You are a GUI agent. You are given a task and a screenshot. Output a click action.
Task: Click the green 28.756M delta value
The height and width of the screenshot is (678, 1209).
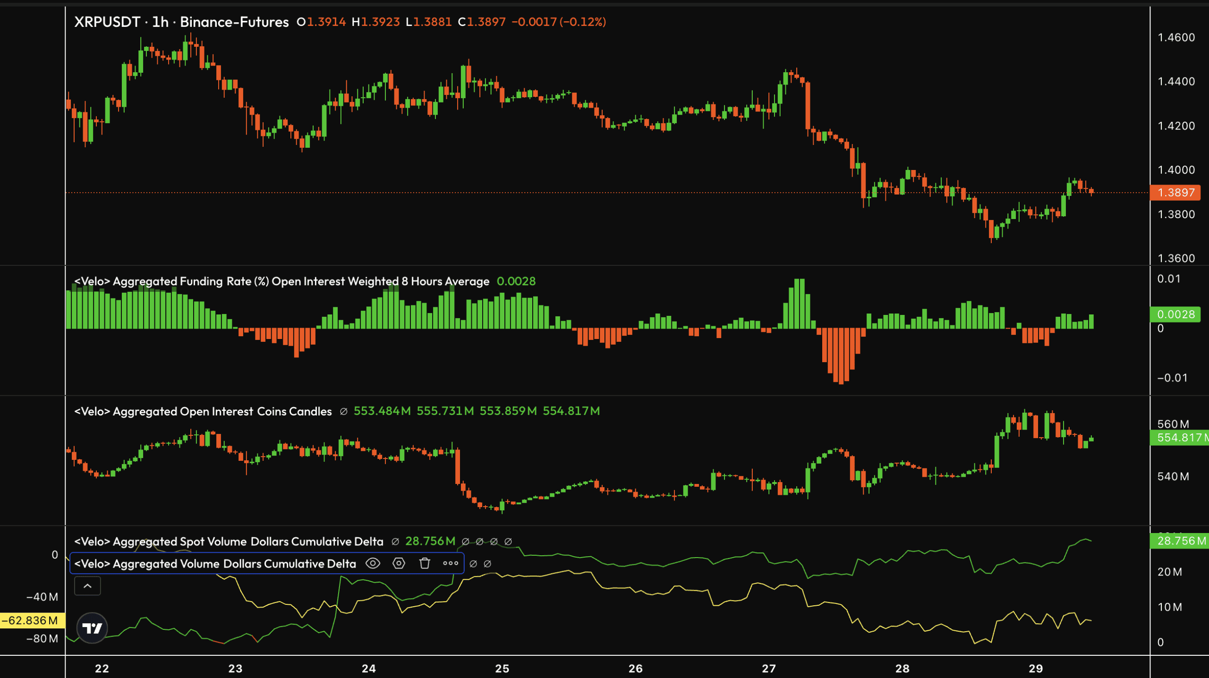(x=430, y=541)
